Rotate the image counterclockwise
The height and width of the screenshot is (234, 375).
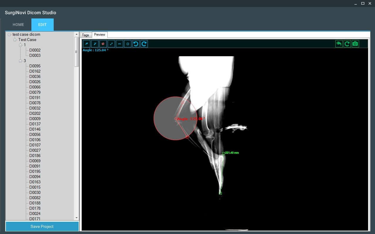[x=136, y=44]
